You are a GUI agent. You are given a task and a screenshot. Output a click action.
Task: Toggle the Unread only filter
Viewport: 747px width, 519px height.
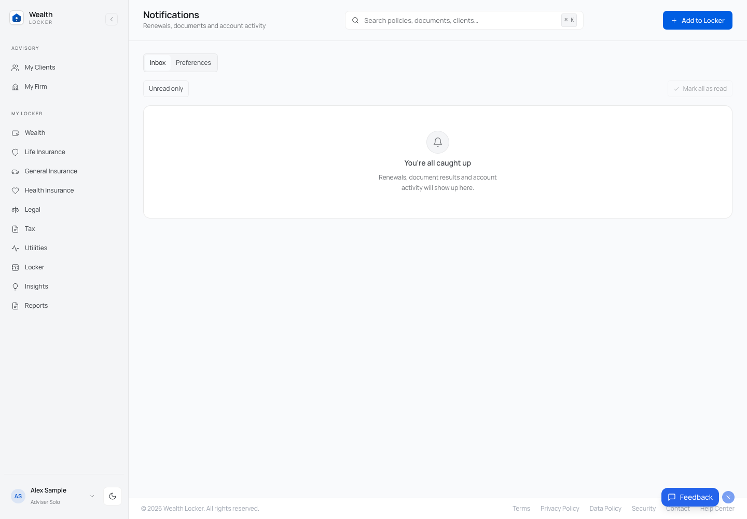click(x=166, y=89)
